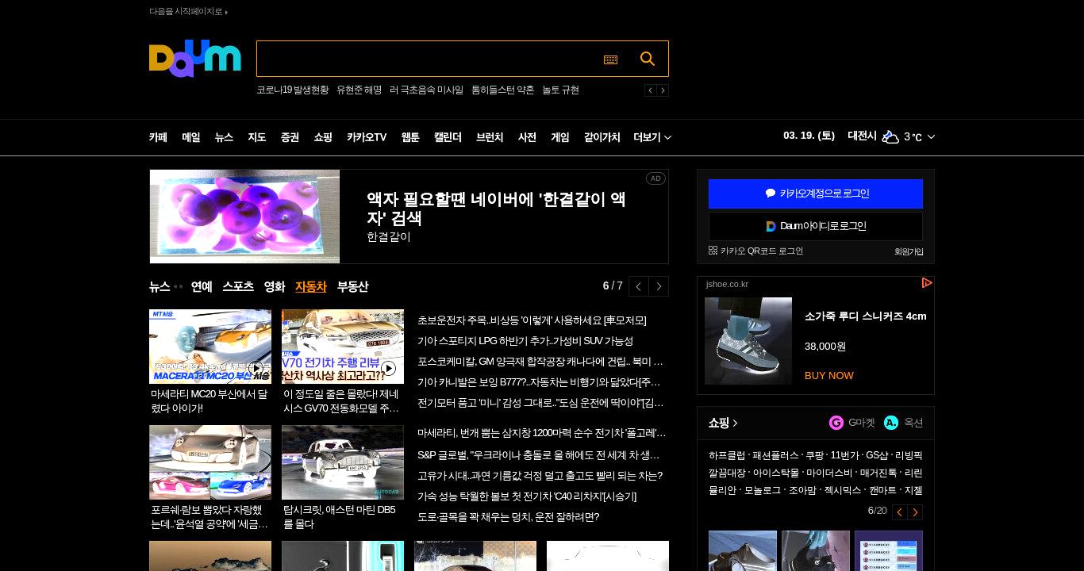Click the weather cloud icon
The image size is (1084, 571).
tap(890, 136)
